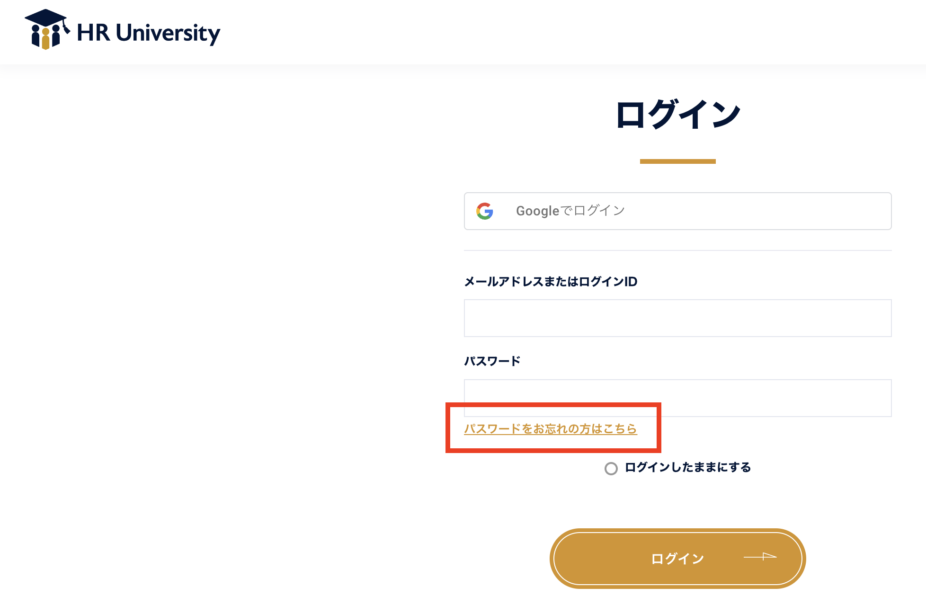Click the people figures in the logo mark
This screenshot has width=926, height=605.
pos(45,37)
